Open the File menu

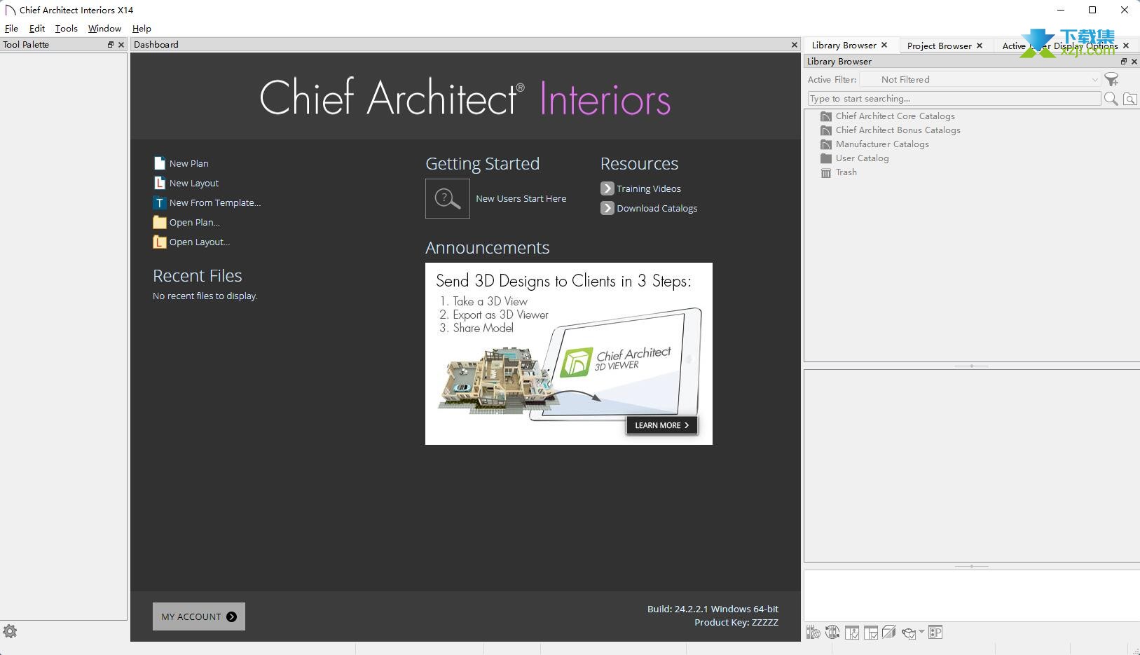coord(11,29)
